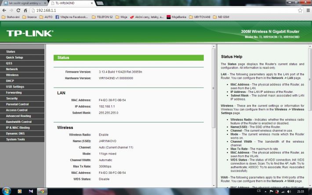Click the browser forward arrow
The height and width of the screenshot is (195, 312).
pyautogui.click(x=11, y=11)
